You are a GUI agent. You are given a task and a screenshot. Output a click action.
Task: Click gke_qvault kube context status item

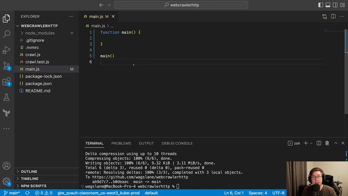point(98,193)
